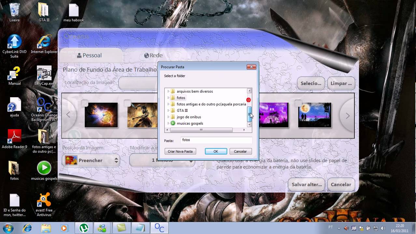Screen dimensions: 416x234
Task: Click Cancelar button in Oceanis window
Action: point(341,184)
